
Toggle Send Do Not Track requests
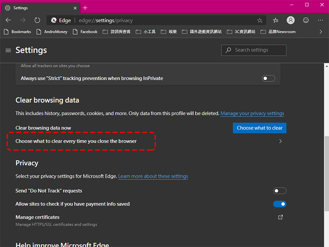280,191
